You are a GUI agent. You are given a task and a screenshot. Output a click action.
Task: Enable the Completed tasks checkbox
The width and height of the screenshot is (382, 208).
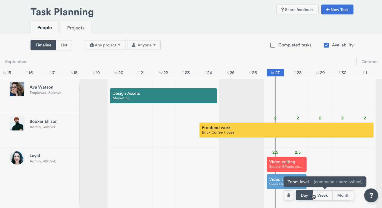tap(273, 45)
